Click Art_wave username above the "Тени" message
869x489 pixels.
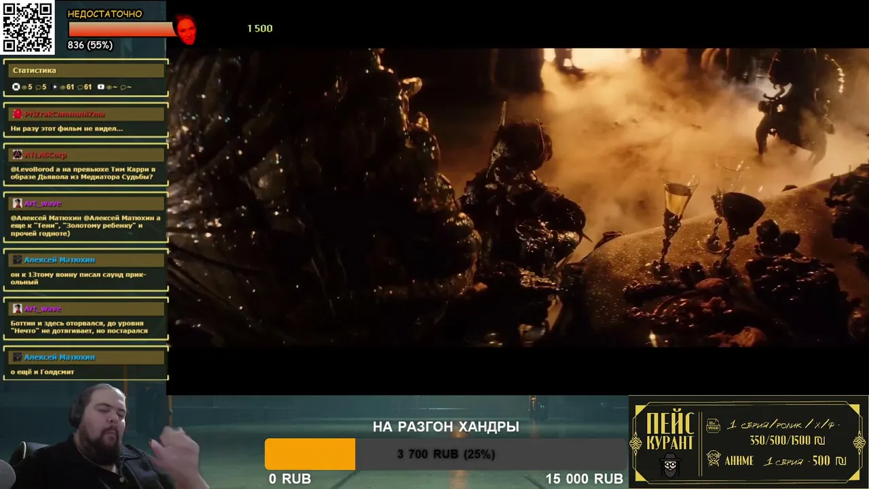pos(43,203)
